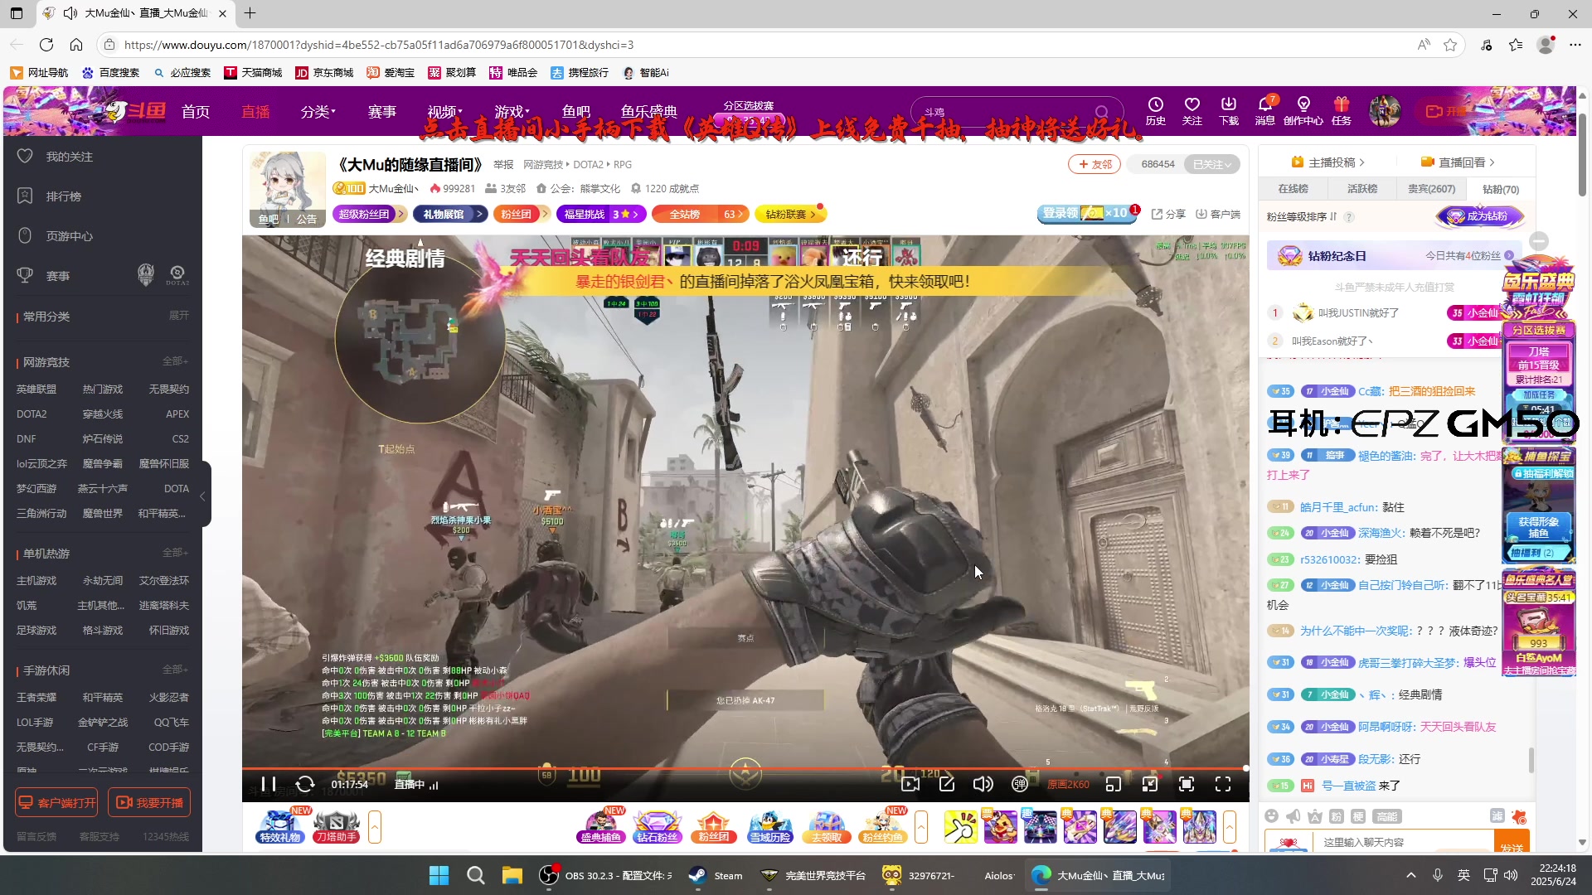Open the viewing History icon

[1156, 110]
